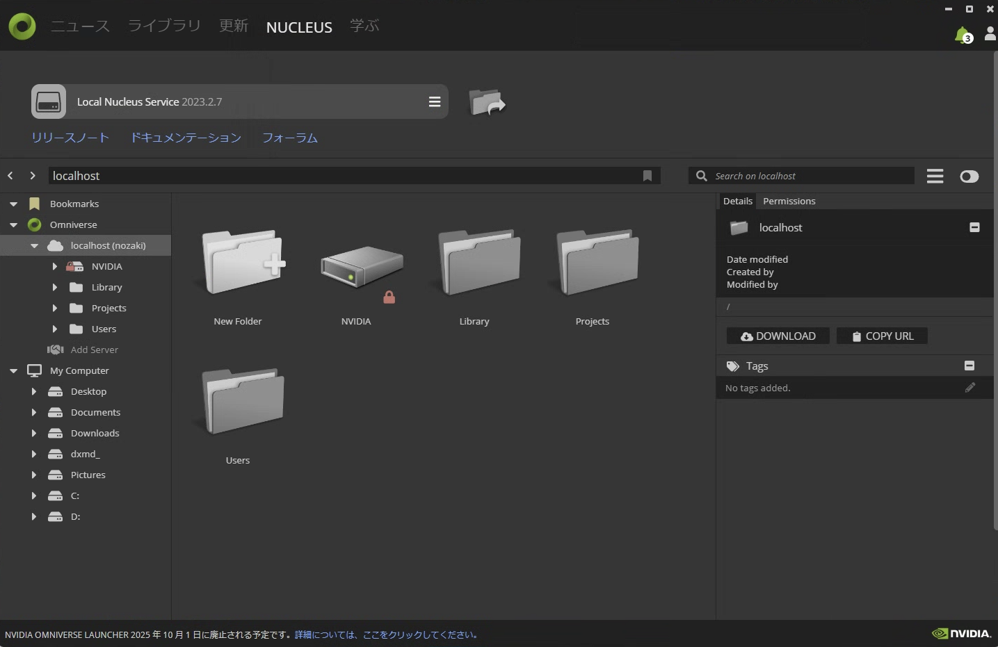This screenshot has width=998, height=647.
Task: Open the リリースノート link
Action: tap(70, 138)
